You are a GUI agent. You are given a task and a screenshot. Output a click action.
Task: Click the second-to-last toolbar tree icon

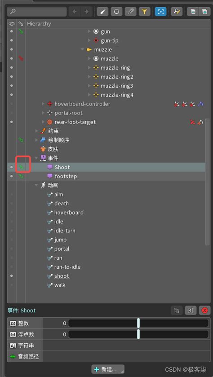[193, 12]
